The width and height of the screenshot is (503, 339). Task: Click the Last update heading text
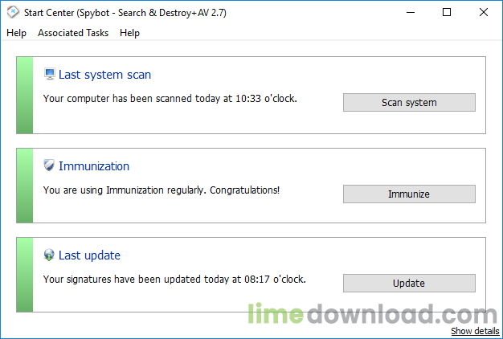click(89, 255)
